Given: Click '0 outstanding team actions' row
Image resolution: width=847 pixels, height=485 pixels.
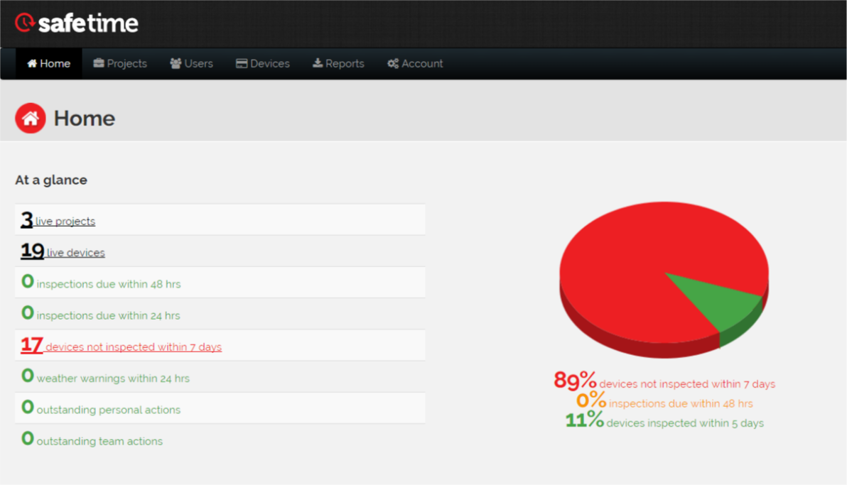Looking at the screenshot, I should pyautogui.click(x=220, y=439).
